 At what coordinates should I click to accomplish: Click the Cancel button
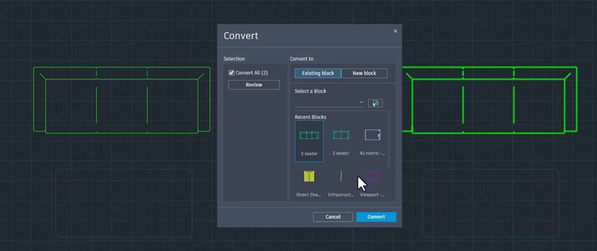(332, 217)
